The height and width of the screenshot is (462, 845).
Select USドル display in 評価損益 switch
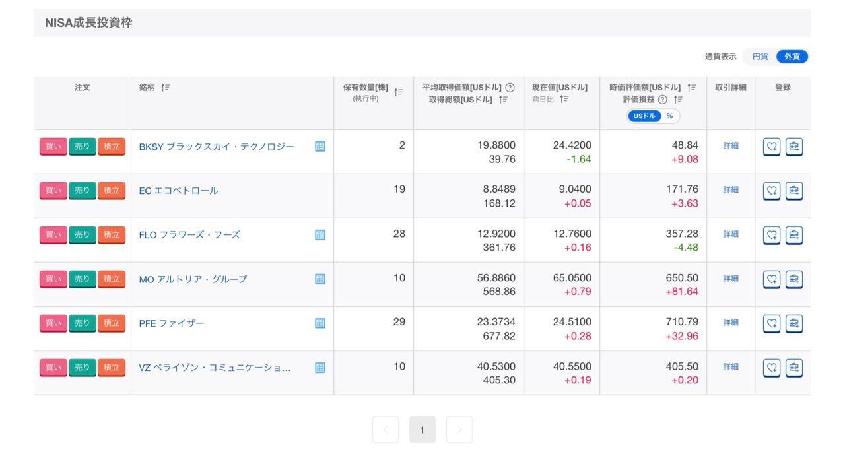click(x=644, y=115)
